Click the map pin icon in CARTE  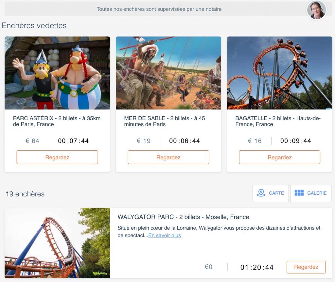pyautogui.click(x=261, y=193)
